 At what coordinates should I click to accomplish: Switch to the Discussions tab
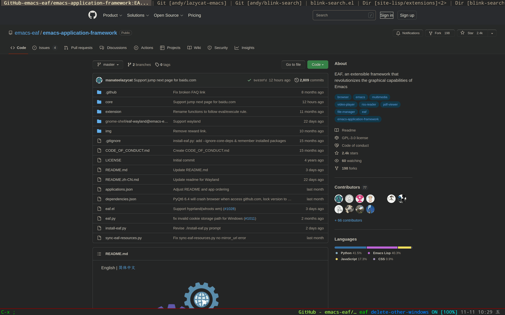pyautogui.click(x=113, y=48)
